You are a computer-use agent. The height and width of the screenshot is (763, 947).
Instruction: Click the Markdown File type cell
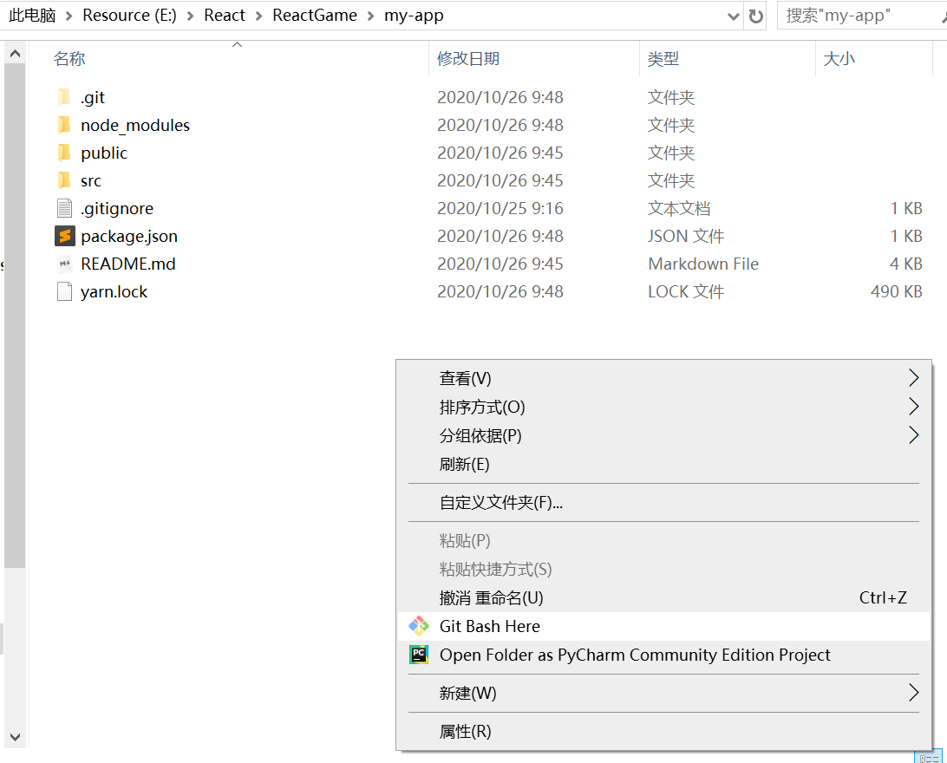(703, 264)
